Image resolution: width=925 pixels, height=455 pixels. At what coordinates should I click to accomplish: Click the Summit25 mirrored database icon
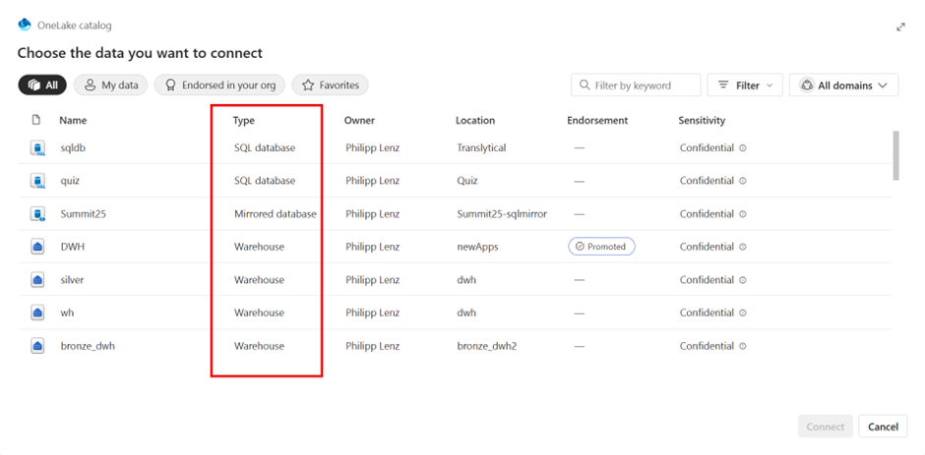37,214
